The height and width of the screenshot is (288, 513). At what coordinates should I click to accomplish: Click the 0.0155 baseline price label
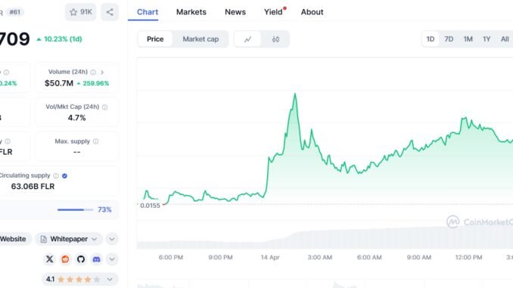pyautogui.click(x=150, y=206)
